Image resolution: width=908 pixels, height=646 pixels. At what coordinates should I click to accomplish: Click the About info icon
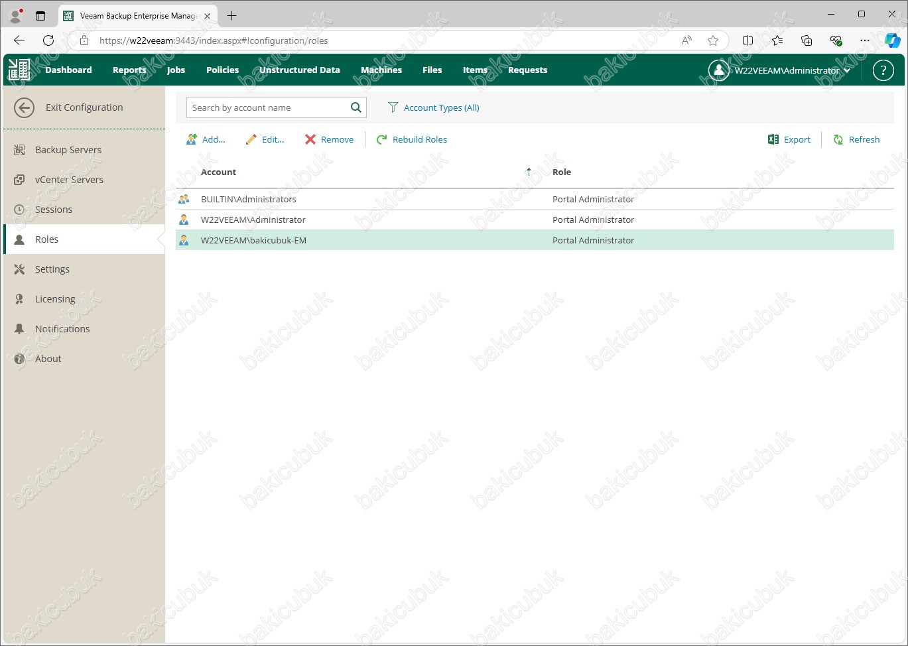tap(19, 359)
